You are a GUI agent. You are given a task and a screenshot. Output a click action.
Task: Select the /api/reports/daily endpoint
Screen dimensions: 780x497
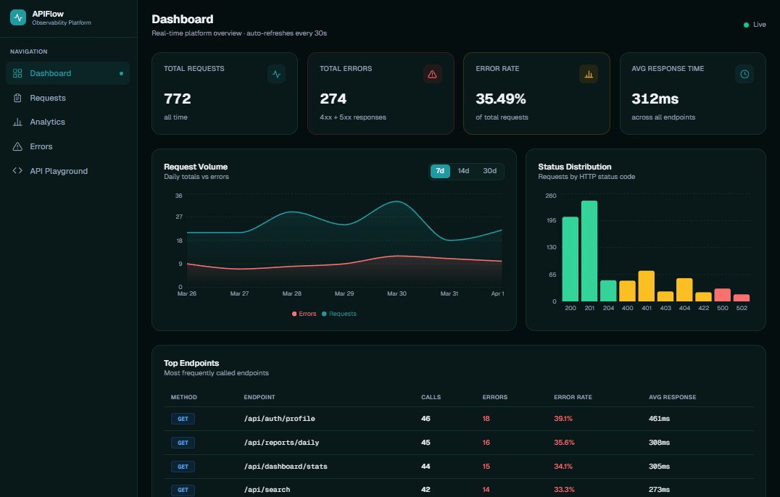click(x=281, y=443)
